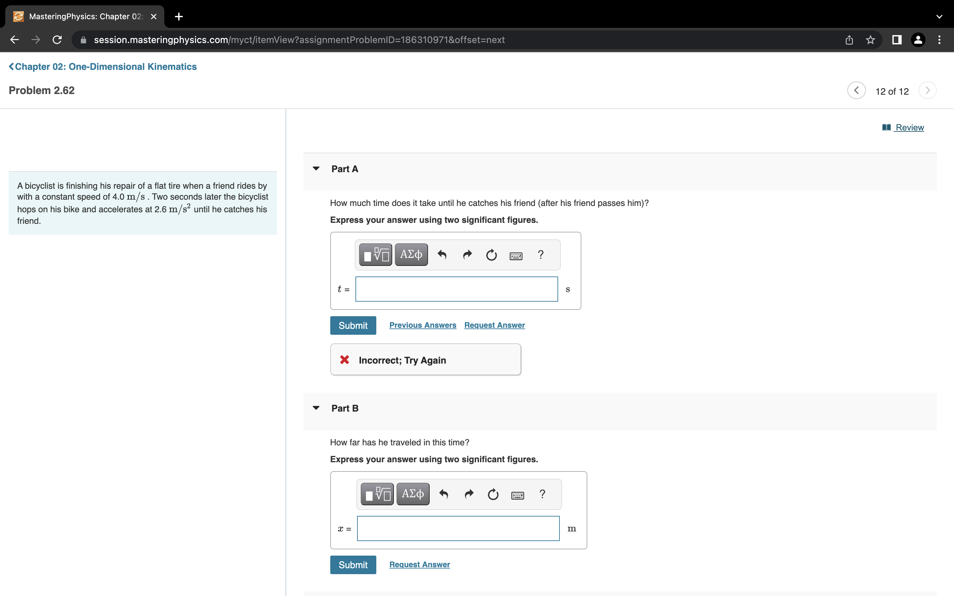Open Previous Answers link
This screenshot has width=954, height=596.
[423, 325]
